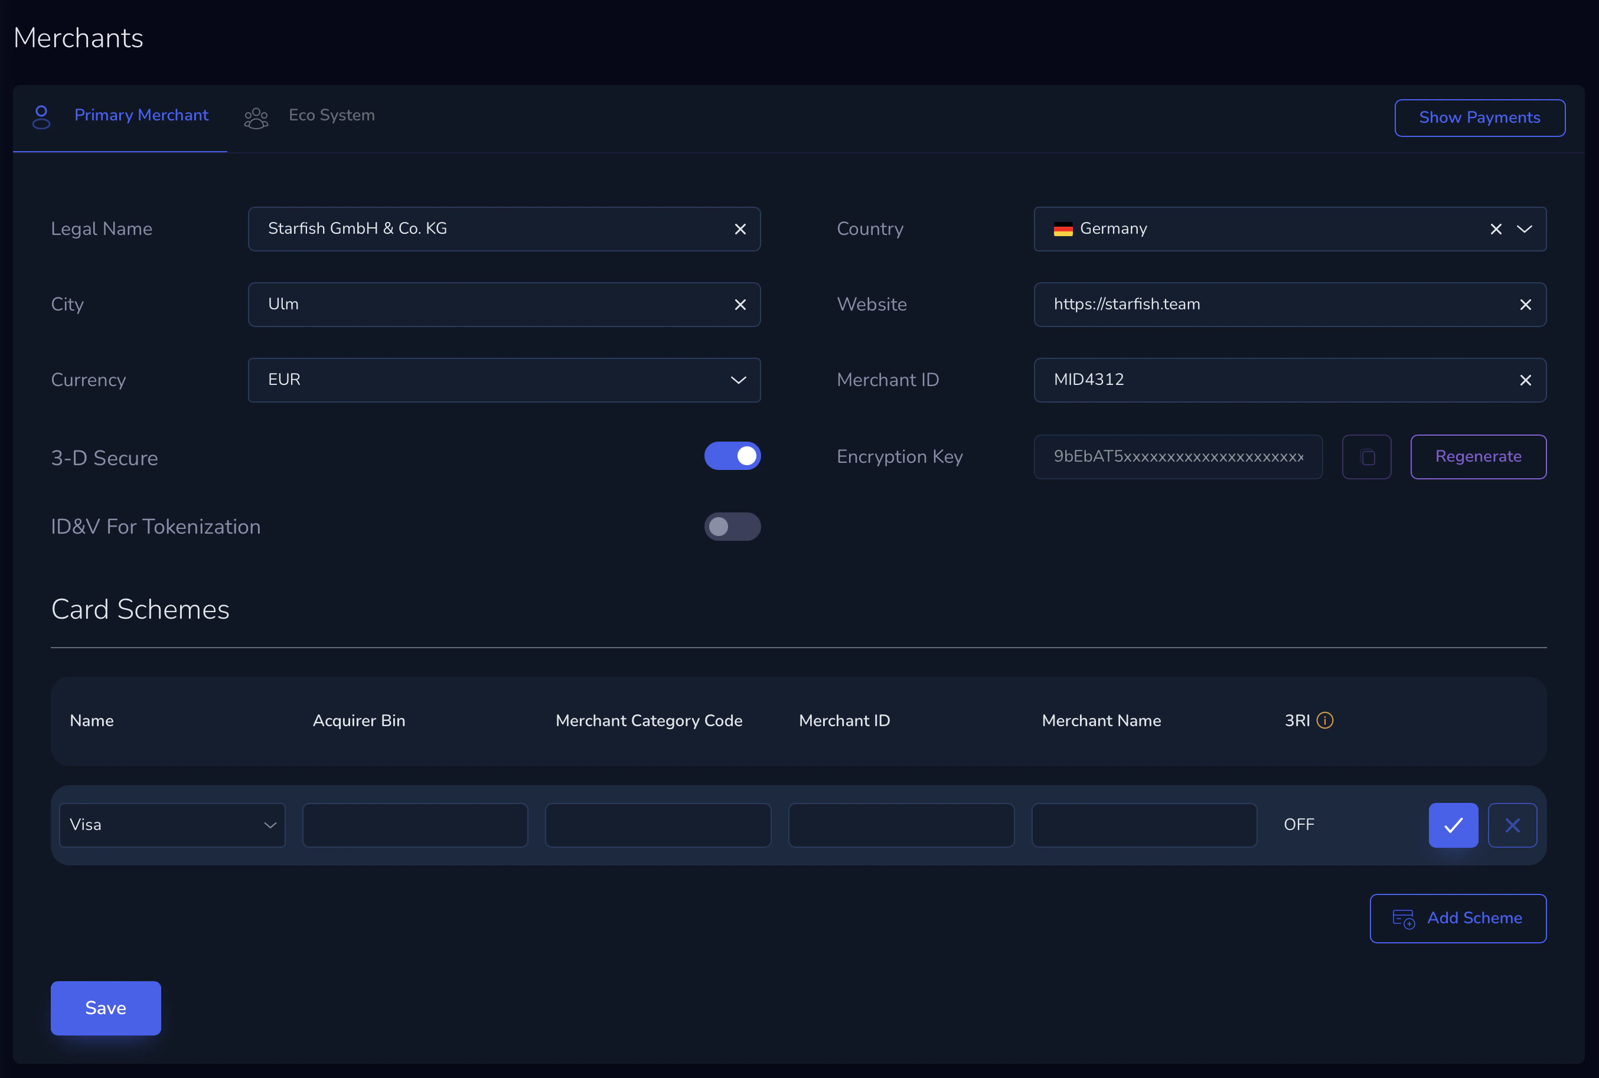Expand the Country dropdown

click(x=1525, y=229)
